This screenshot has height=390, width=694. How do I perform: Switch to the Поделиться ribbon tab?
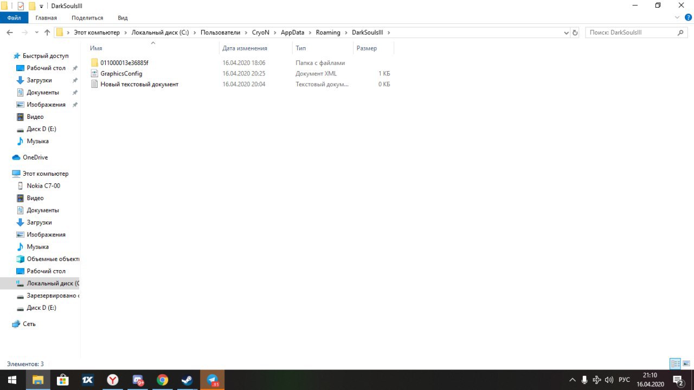[87, 18]
